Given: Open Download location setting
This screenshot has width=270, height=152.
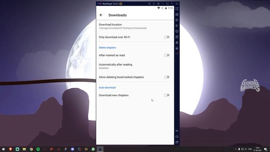Looking at the screenshot, I should pos(135,26).
